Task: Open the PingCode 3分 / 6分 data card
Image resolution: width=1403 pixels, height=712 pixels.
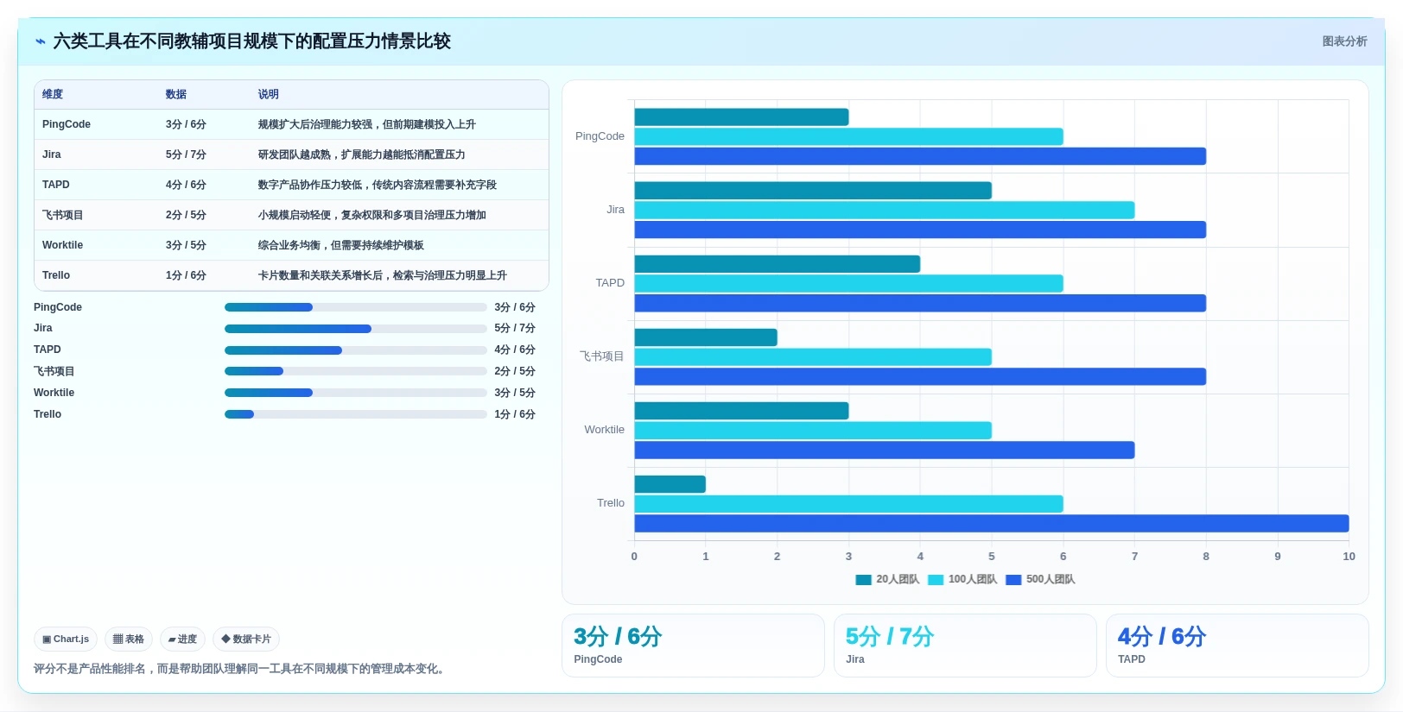Action: point(693,646)
